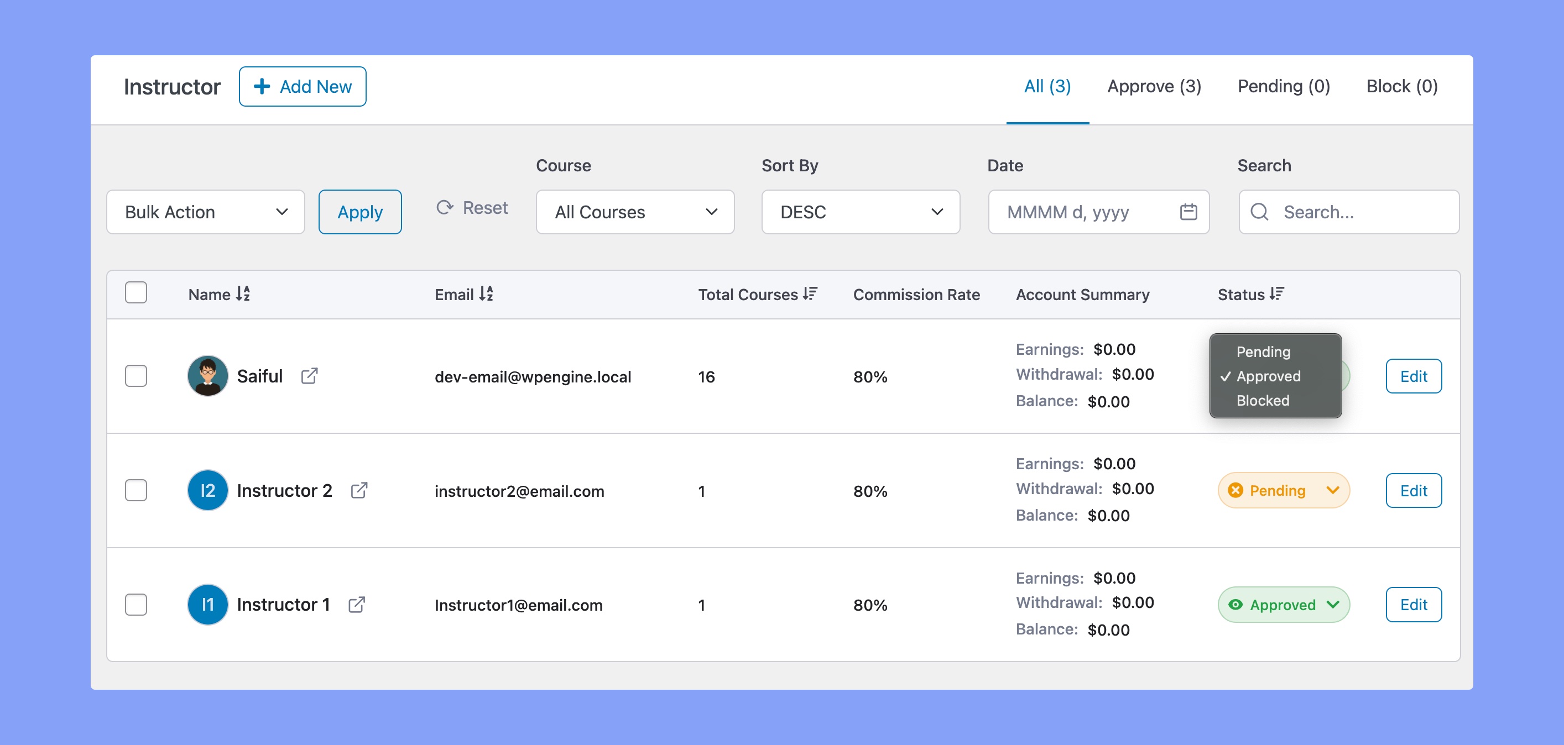
Task: Switch to the Block (0) tab
Action: [1402, 86]
